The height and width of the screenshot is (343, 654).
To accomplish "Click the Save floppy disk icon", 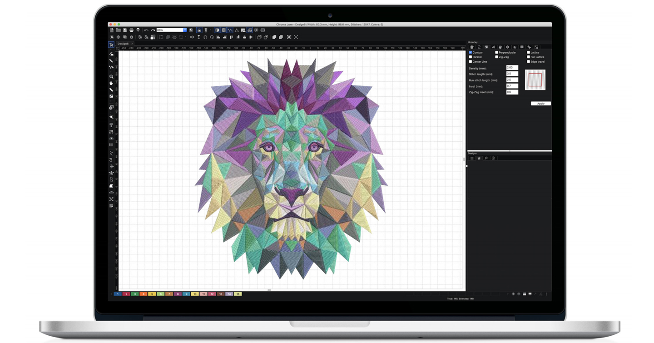I will tap(125, 30).
